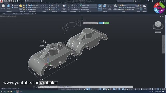Click the Separate solid editing tool
166x93 pixels.
click(x=34, y=9)
